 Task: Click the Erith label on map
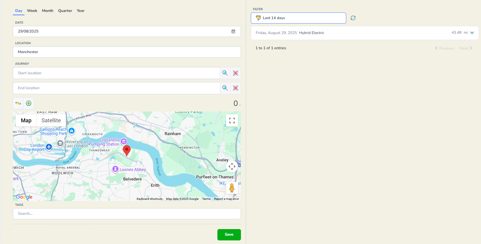coord(155,185)
